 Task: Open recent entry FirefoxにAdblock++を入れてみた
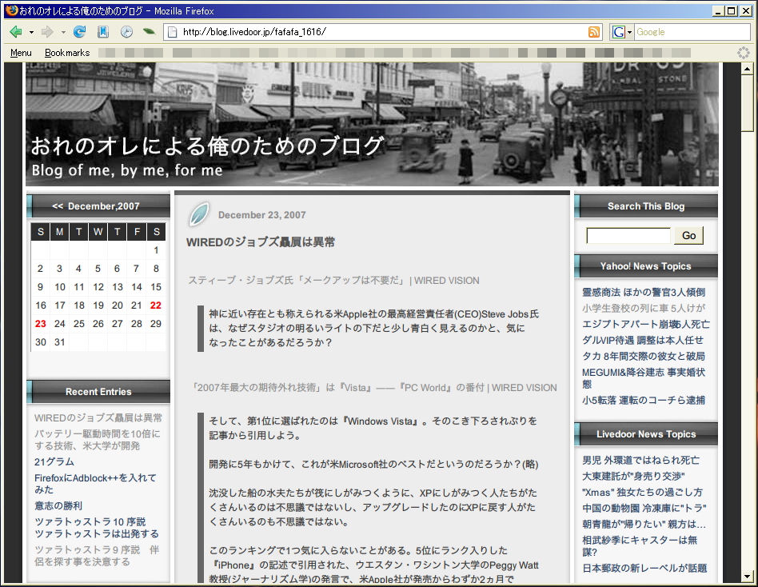tap(95, 484)
